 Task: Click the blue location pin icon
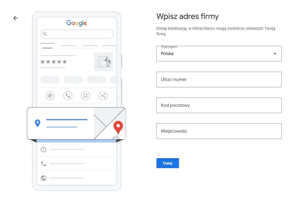coord(37,123)
